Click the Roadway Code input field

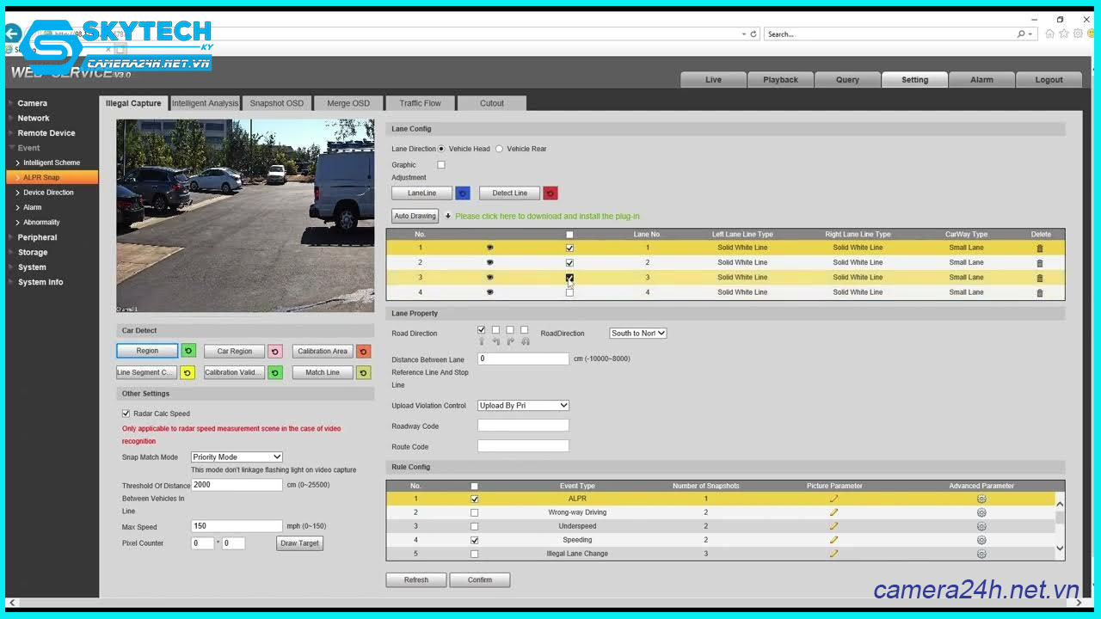point(523,426)
